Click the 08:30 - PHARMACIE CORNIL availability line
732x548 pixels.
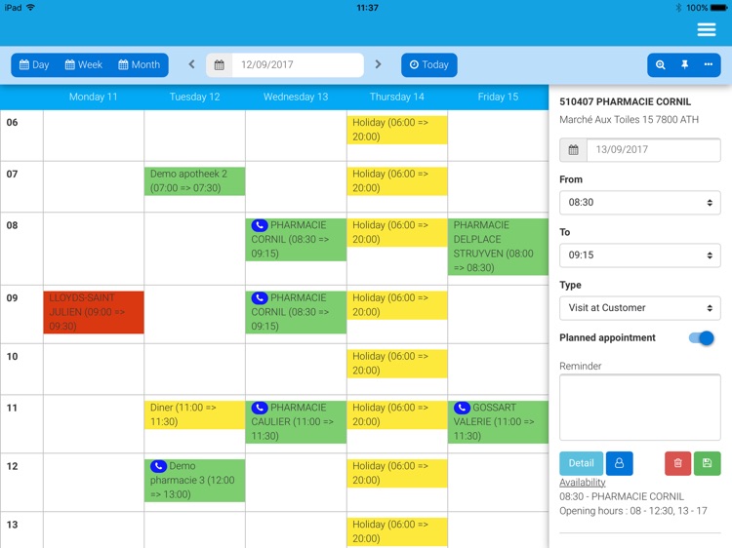[622, 496]
